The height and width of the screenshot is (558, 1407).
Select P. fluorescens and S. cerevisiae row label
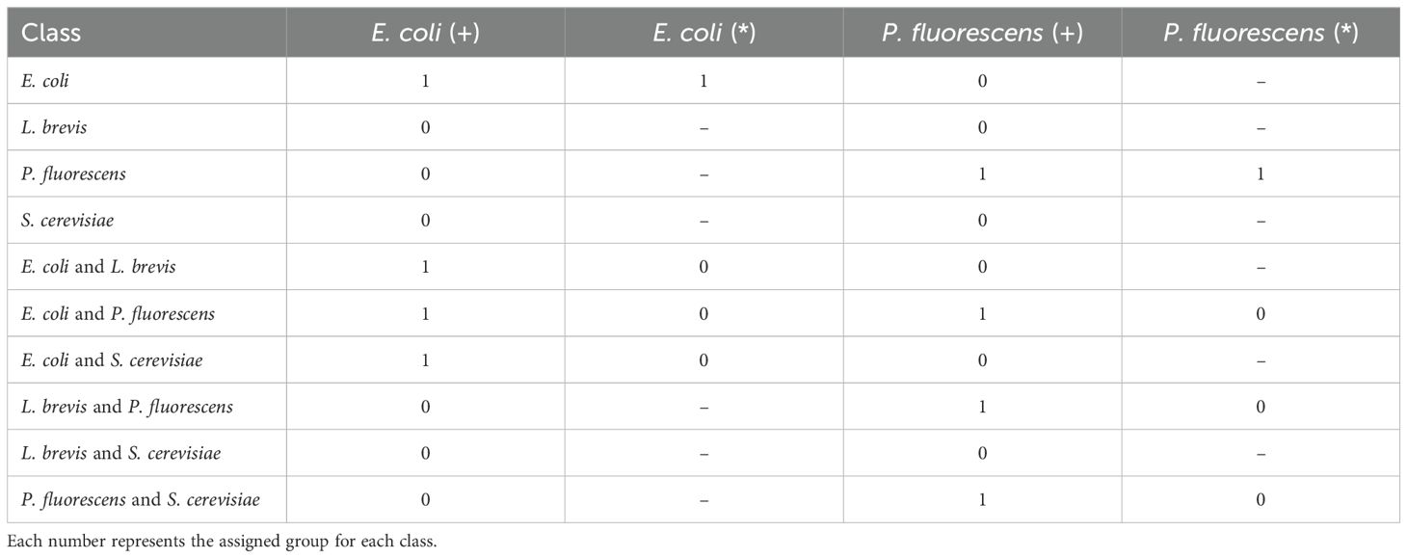(141, 499)
